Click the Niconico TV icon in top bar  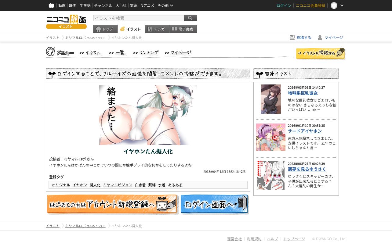point(51,5)
